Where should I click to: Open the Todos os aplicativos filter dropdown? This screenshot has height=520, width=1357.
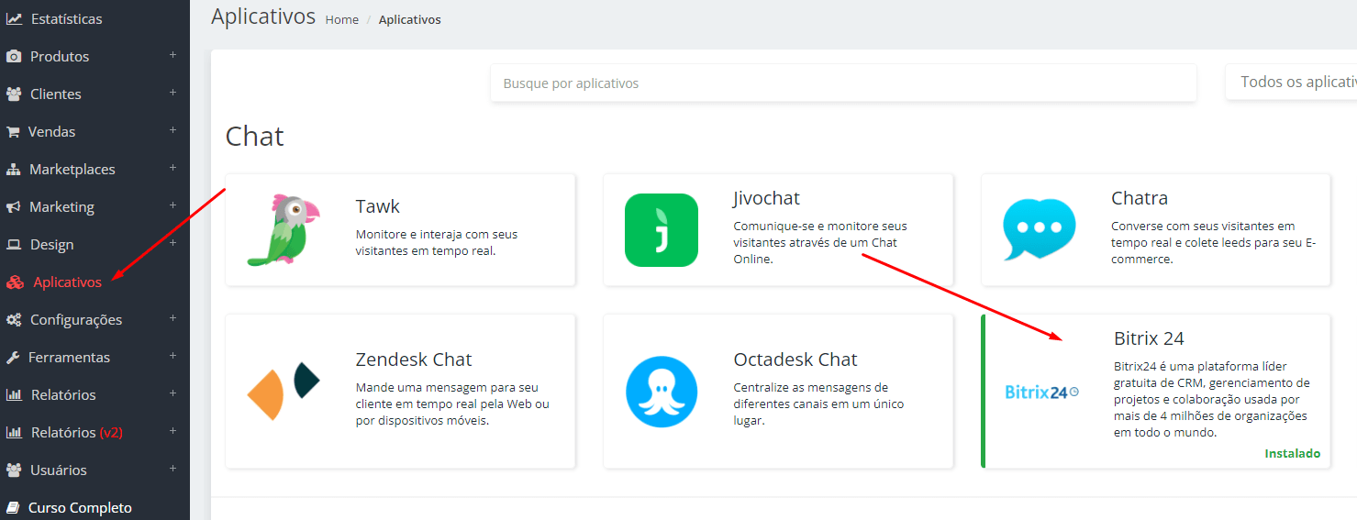1292,83
